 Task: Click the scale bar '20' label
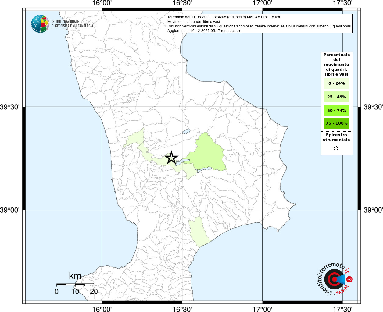[x=94, y=291]
